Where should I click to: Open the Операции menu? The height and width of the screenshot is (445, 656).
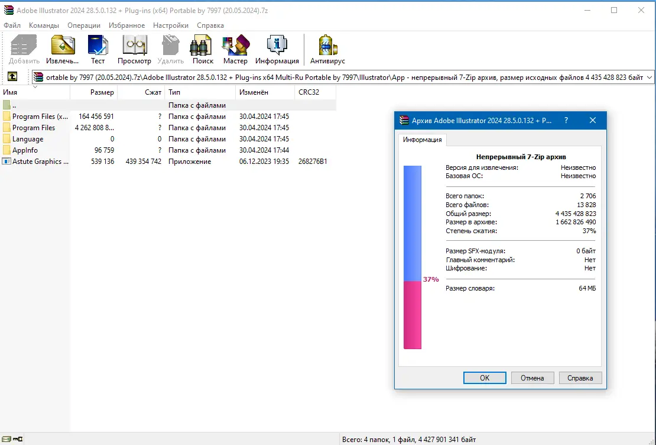pyautogui.click(x=84, y=25)
